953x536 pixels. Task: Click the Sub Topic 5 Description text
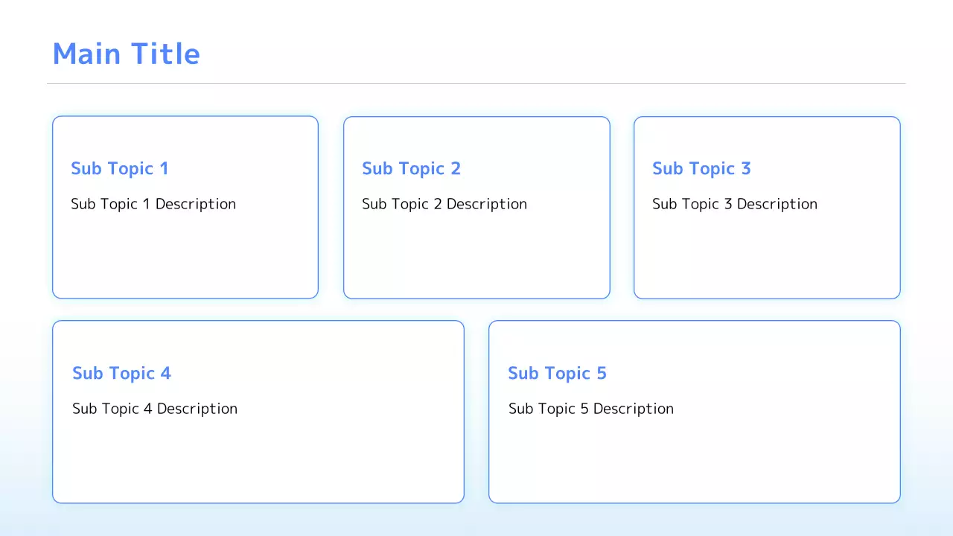tap(591, 409)
